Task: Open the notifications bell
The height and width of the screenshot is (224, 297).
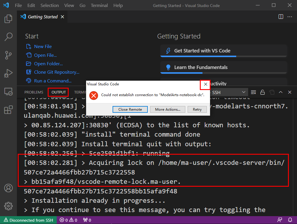Action: [x=290, y=220]
